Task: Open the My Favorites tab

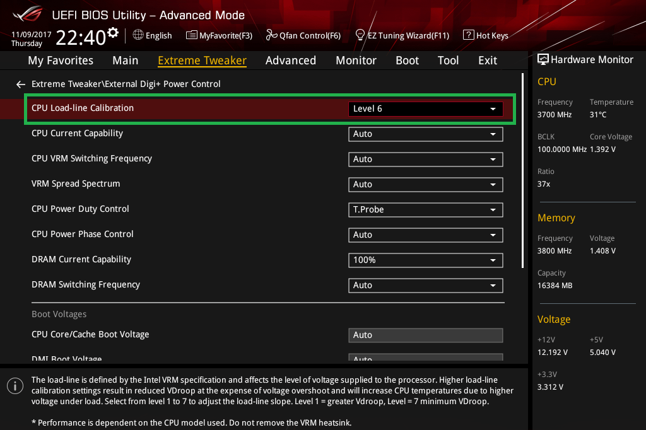Action: tap(61, 61)
